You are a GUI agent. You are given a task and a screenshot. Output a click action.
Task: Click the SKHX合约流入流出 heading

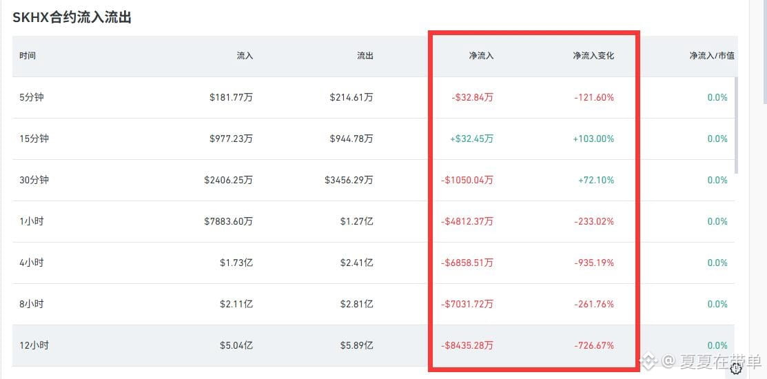(72, 18)
